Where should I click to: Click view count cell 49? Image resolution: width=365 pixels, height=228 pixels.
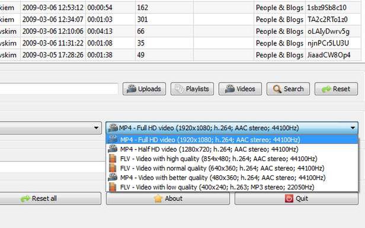click(164, 55)
